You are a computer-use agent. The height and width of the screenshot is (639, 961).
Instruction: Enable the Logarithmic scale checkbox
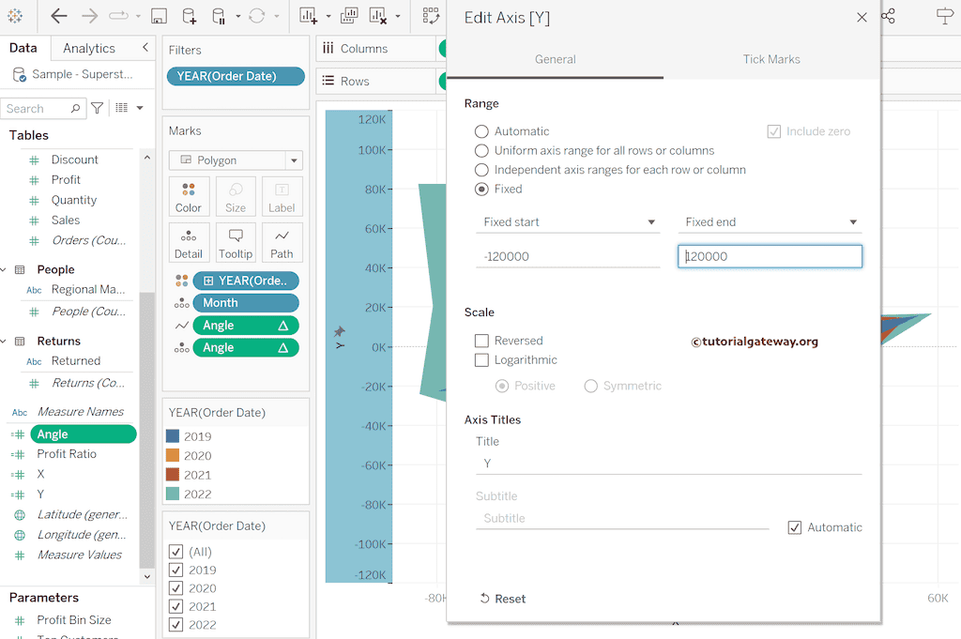481,359
